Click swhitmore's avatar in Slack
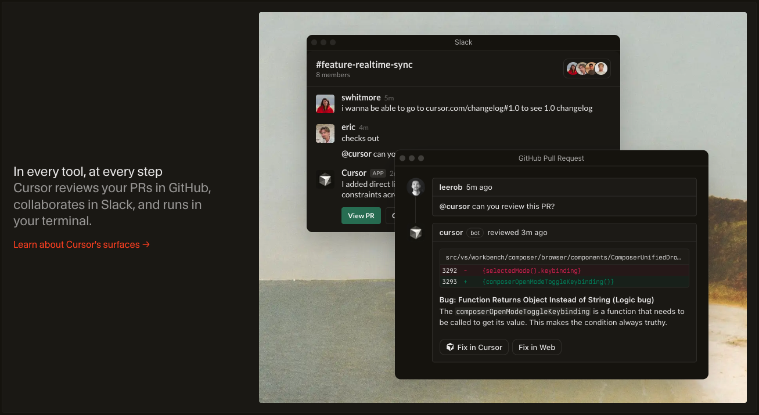The height and width of the screenshot is (415, 759). pos(325,104)
